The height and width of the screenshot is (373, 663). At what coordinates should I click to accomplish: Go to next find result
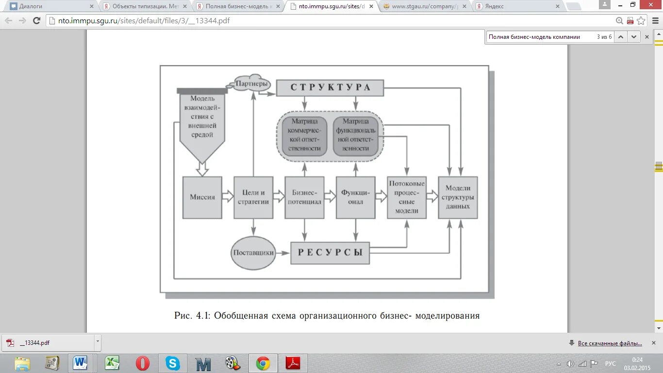click(x=633, y=37)
